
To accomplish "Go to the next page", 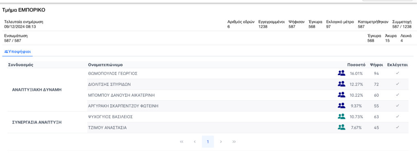I will tap(221, 142).
